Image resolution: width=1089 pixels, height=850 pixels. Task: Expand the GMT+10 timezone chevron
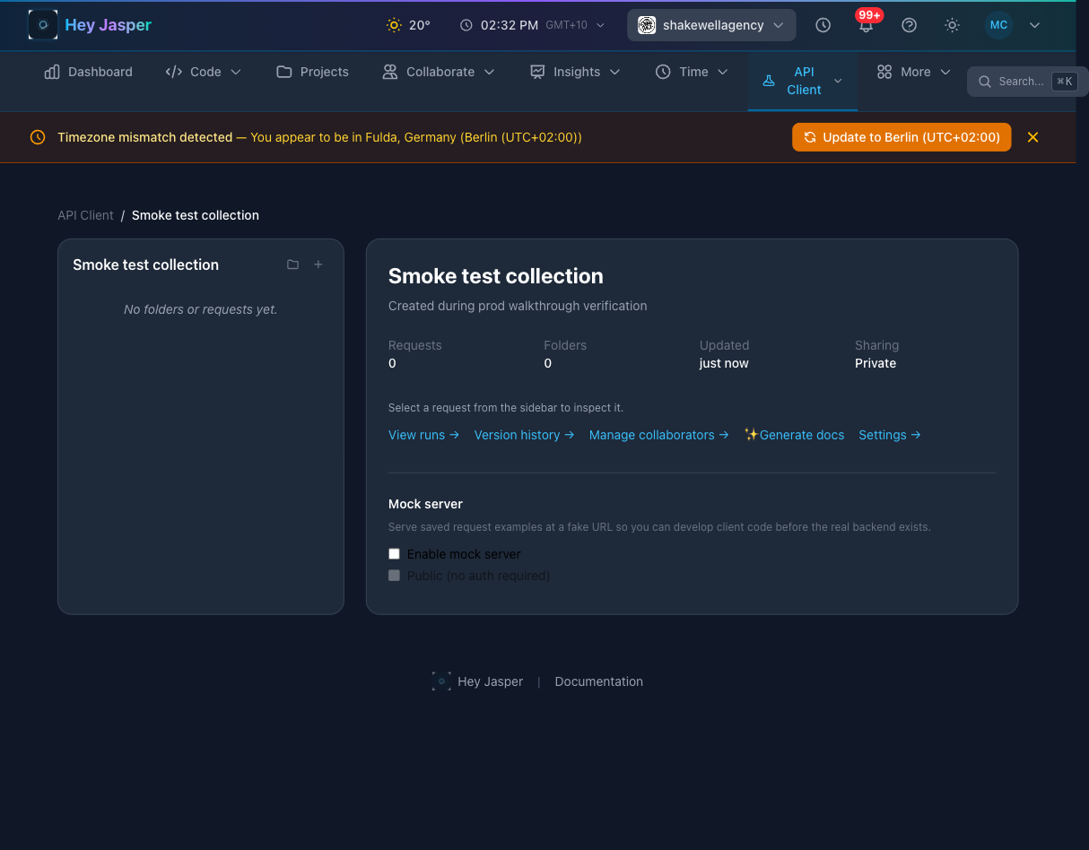pos(600,25)
